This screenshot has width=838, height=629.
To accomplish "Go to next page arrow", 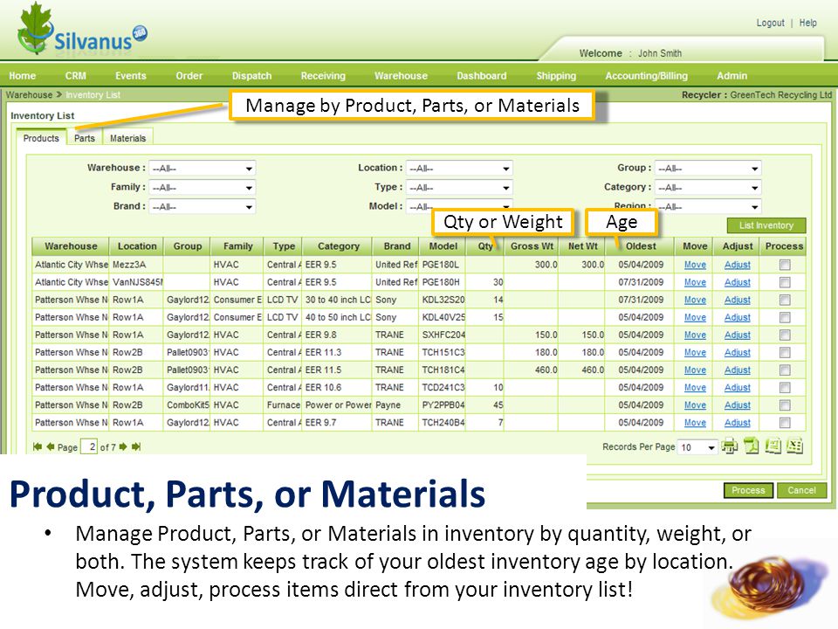I will point(123,446).
